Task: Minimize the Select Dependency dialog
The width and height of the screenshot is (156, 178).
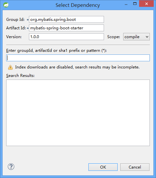Action: tap(126, 5)
